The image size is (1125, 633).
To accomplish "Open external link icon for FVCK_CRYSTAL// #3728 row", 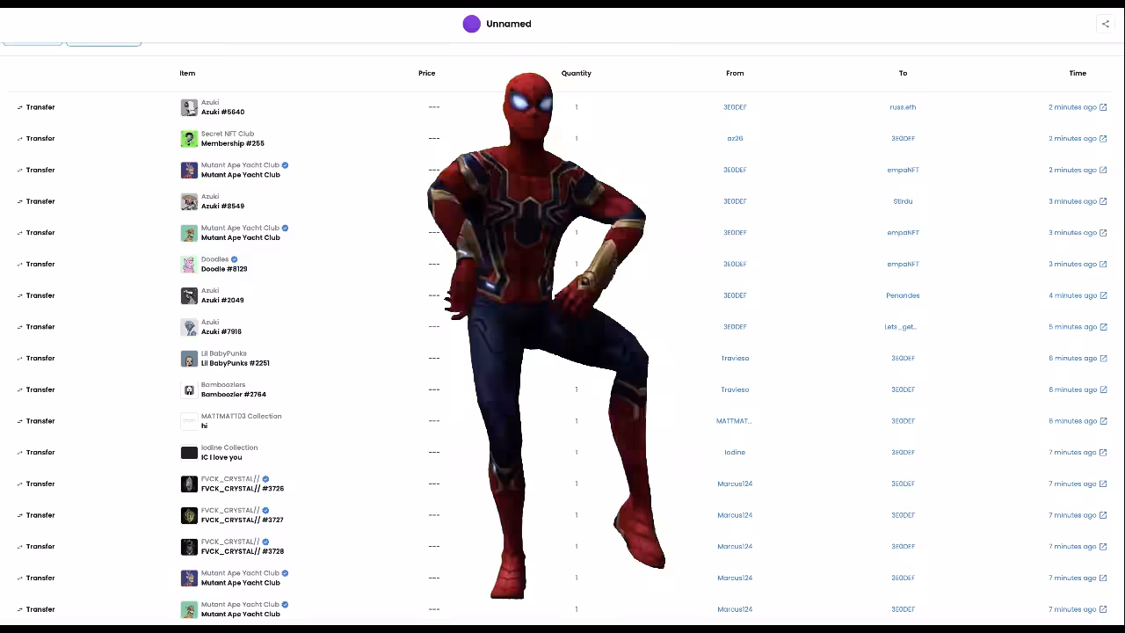I will [1103, 547].
